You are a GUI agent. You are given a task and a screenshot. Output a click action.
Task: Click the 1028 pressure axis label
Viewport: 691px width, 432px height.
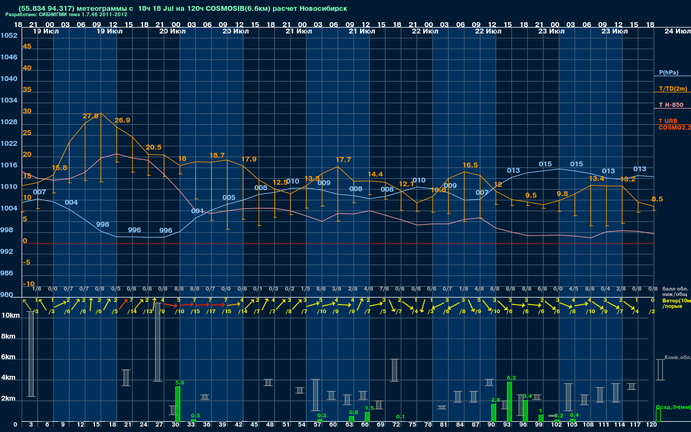[x=9, y=122]
